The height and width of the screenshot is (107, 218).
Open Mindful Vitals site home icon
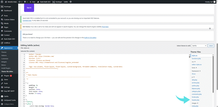click(x=6, y=2)
